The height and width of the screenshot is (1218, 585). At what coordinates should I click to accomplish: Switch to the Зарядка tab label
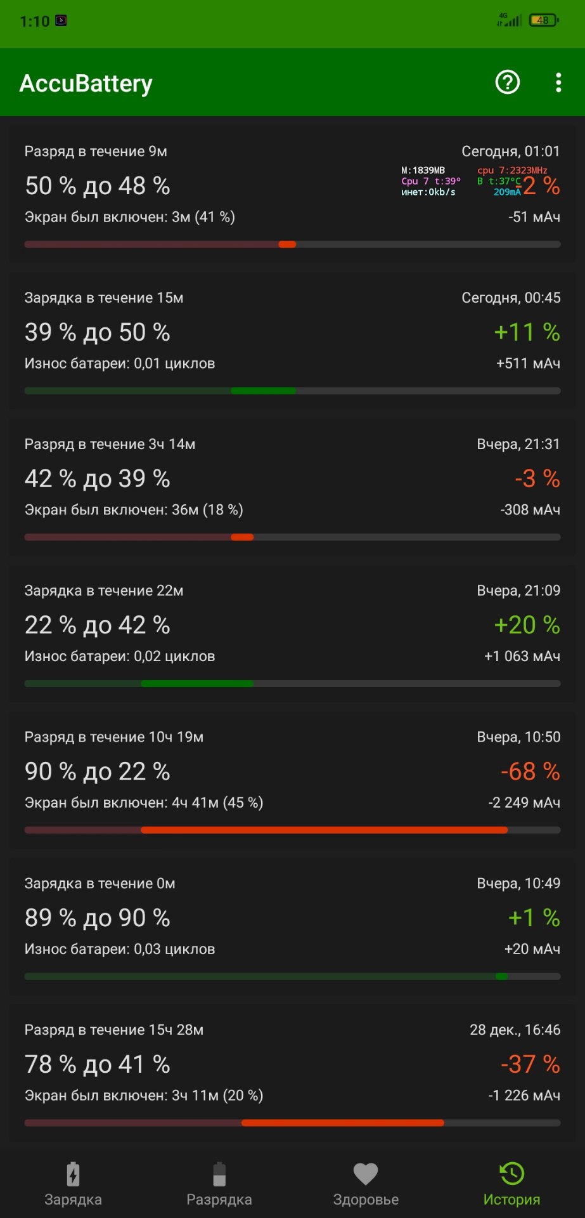tap(73, 1200)
